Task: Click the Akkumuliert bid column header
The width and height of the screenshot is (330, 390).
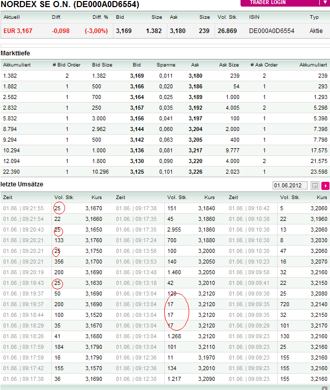Action: click(17, 65)
